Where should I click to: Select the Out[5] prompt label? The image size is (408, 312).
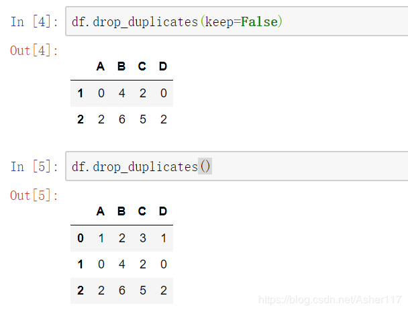34,195
